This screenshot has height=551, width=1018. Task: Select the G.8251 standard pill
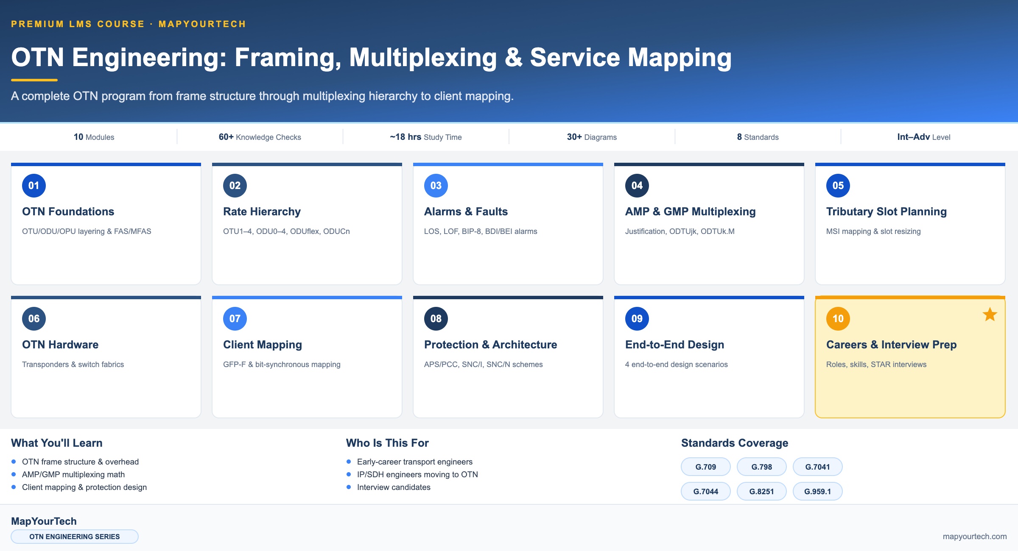pos(762,491)
